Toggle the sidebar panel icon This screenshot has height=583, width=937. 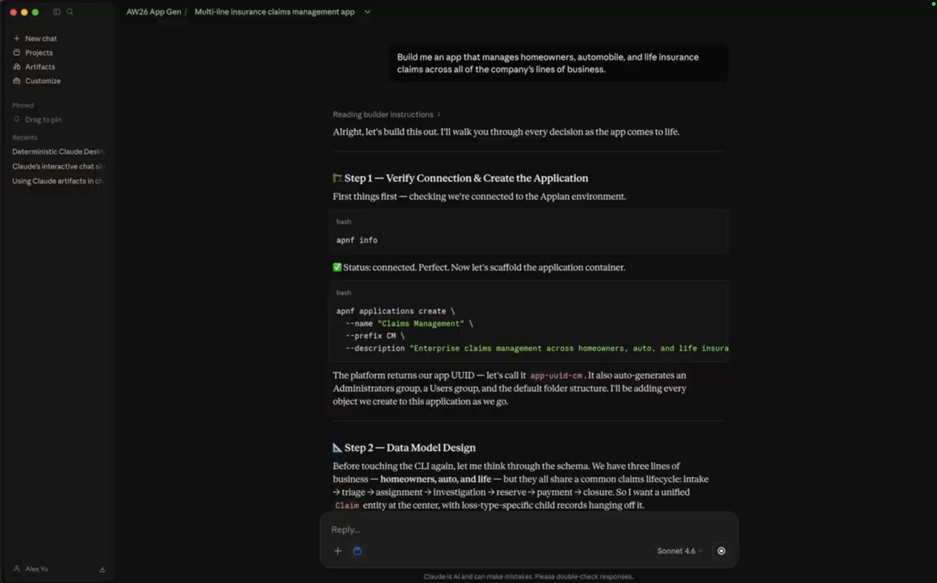(57, 12)
